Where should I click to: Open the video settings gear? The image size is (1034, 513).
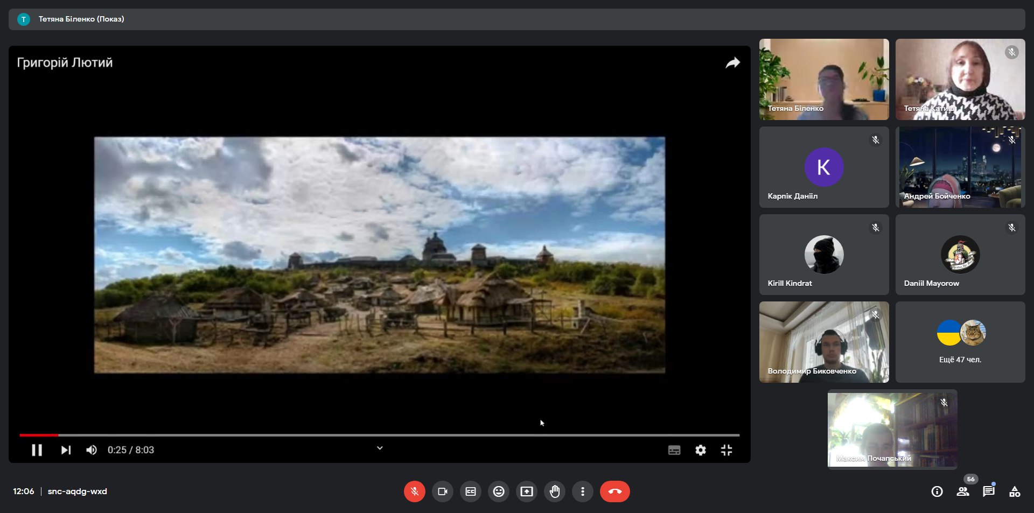pyautogui.click(x=700, y=450)
